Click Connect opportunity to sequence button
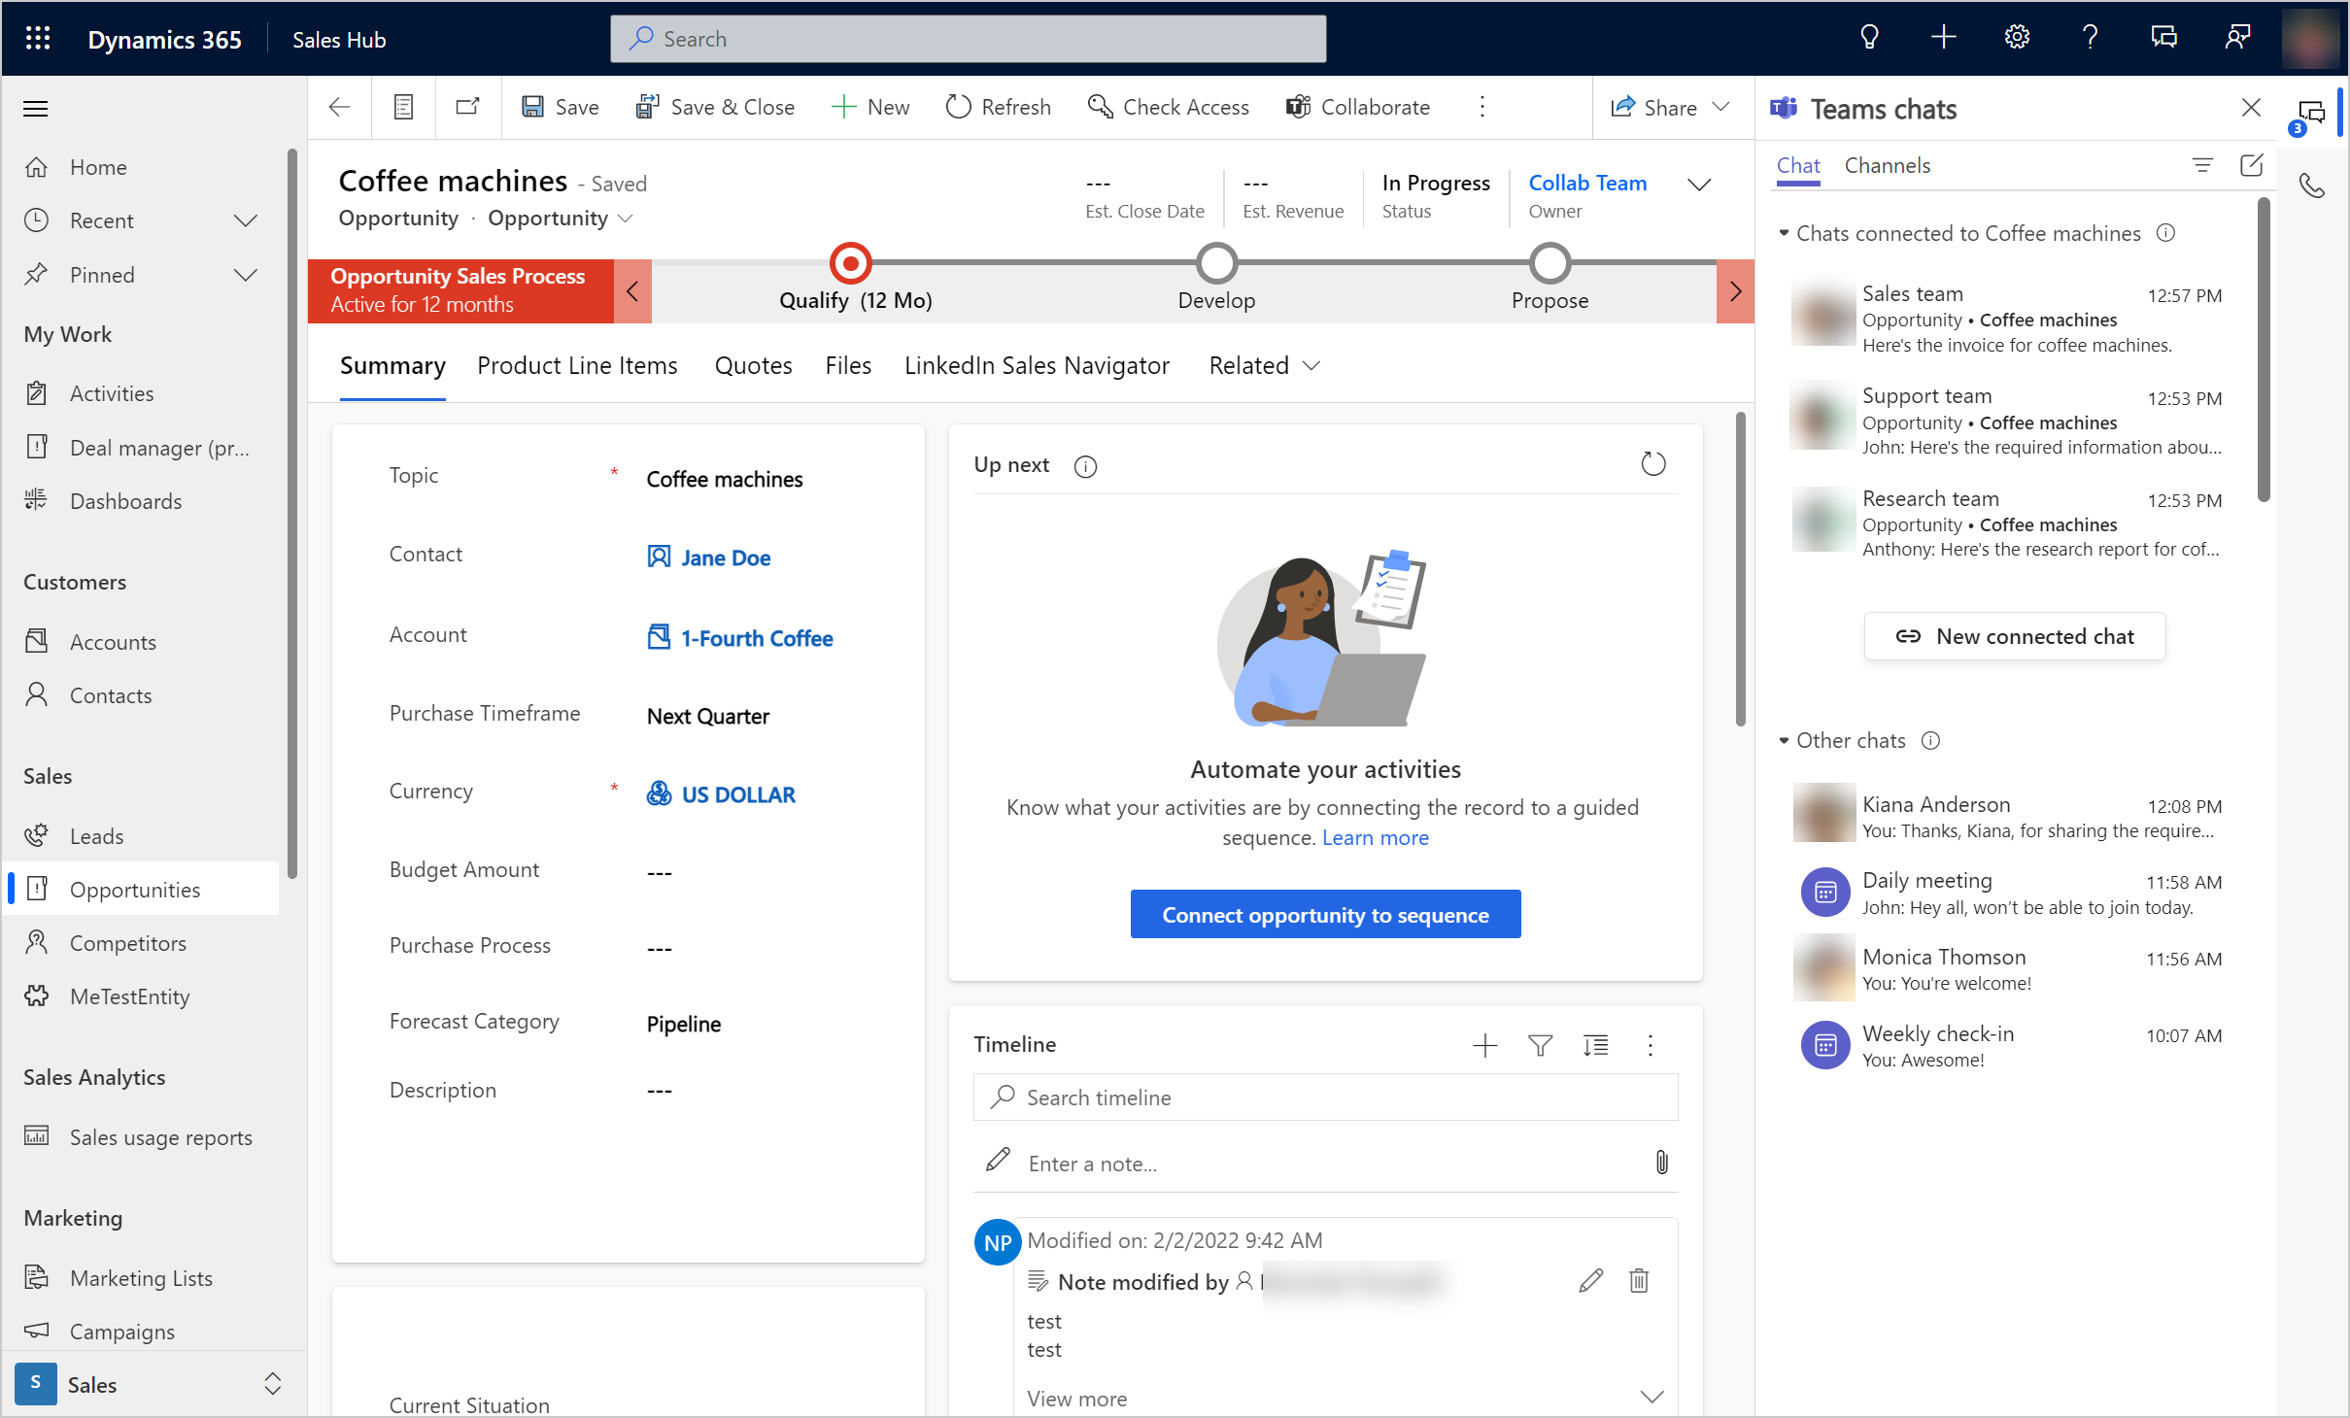The width and height of the screenshot is (2350, 1418). 1324,915
